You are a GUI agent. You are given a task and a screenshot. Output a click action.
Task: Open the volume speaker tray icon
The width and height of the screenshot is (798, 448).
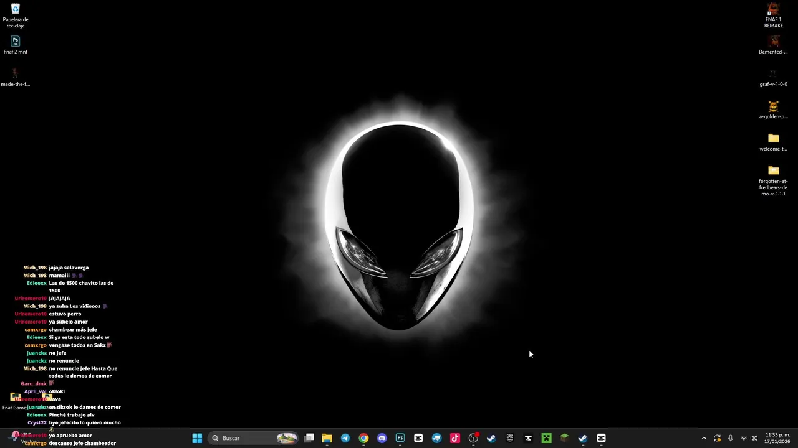(x=754, y=438)
